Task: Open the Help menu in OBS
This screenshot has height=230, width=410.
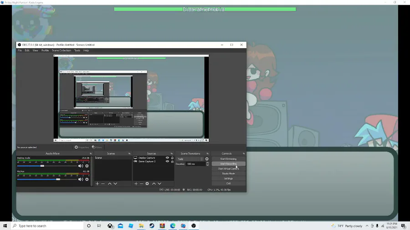Action: pos(86,50)
